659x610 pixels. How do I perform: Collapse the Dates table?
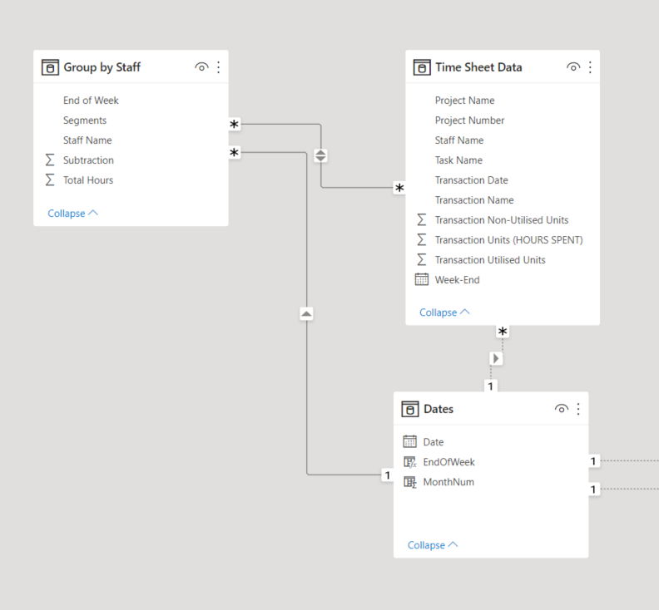433,545
